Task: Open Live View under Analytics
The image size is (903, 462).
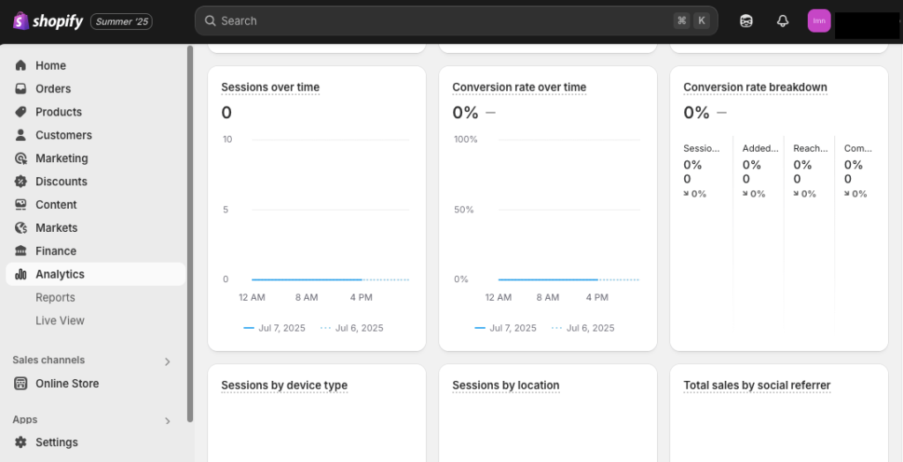Action: (x=60, y=320)
